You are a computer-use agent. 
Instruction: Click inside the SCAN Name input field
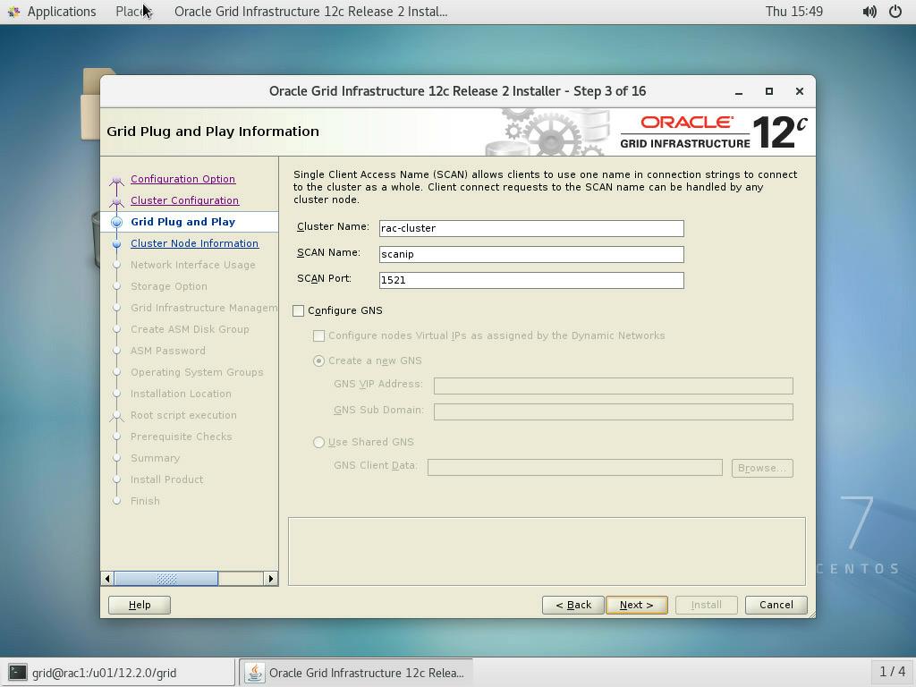pos(530,254)
